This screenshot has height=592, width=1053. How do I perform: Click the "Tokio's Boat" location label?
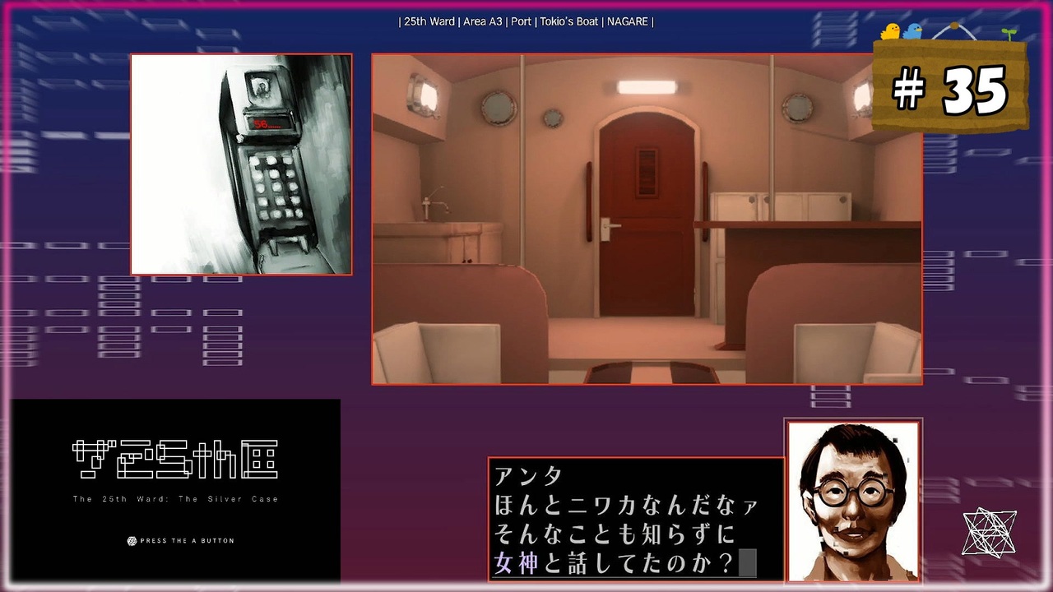tap(569, 21)
